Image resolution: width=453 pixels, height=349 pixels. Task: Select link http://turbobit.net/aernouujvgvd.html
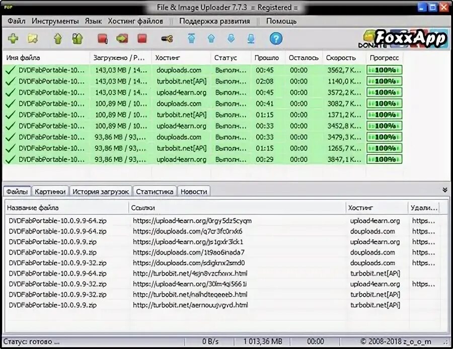[190, 305]
